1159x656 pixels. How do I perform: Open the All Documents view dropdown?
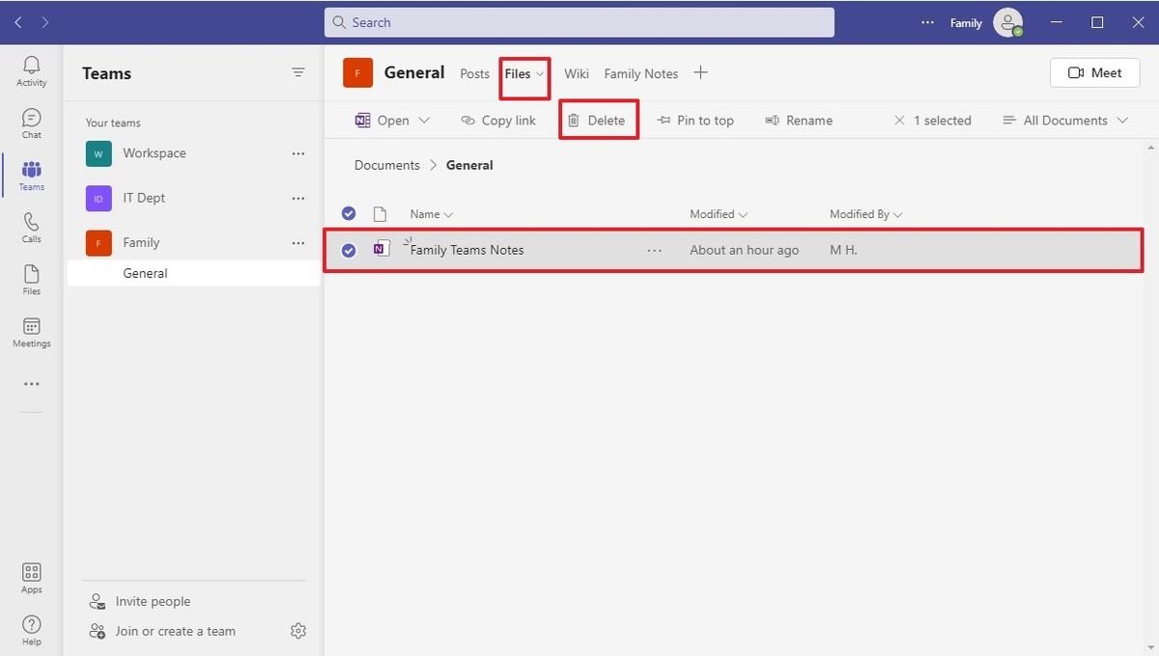[x=1064, y=120]
